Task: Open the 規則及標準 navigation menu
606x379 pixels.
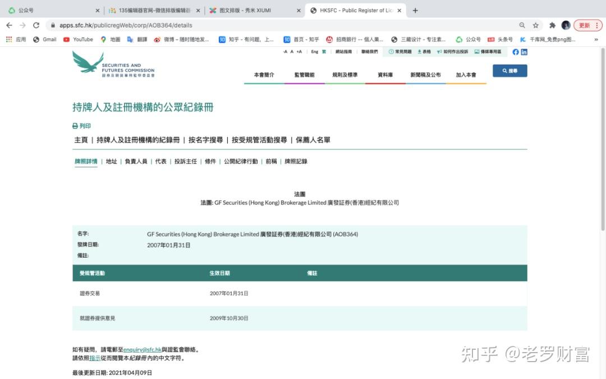Action: [345, 75]
